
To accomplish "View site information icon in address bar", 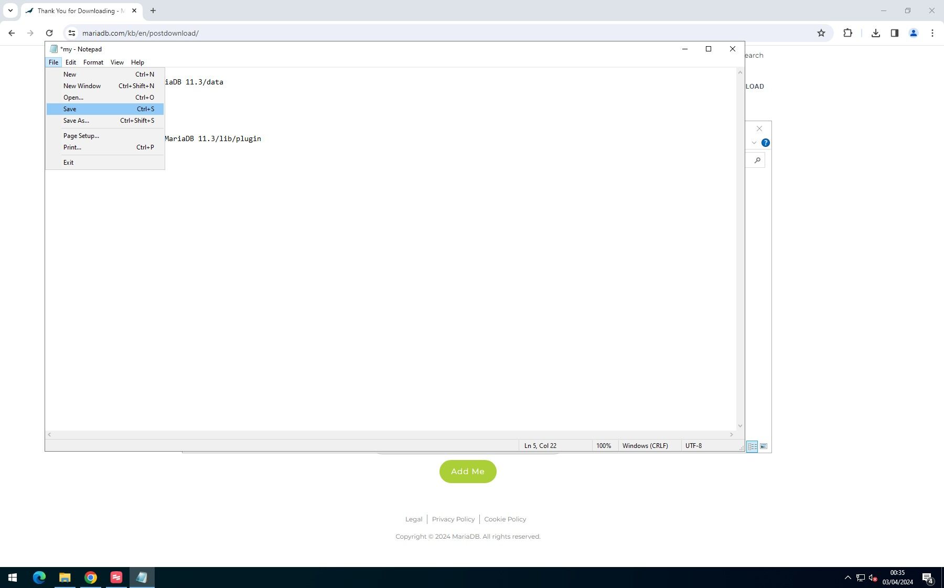I will coord(72,33).
